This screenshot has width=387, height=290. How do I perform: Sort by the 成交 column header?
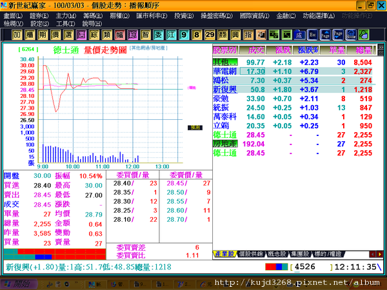coord(252,50)
